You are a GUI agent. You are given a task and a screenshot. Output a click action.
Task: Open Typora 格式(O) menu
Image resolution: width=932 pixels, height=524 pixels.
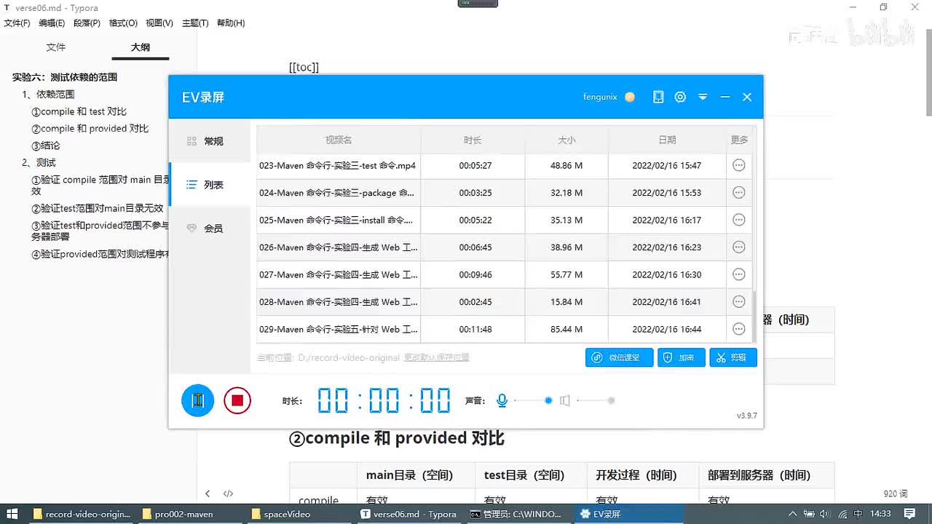(x=123, y=23)
